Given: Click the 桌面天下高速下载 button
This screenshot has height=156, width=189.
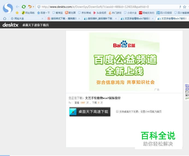Looking at the screenshot, I should [x=90, y=112].
